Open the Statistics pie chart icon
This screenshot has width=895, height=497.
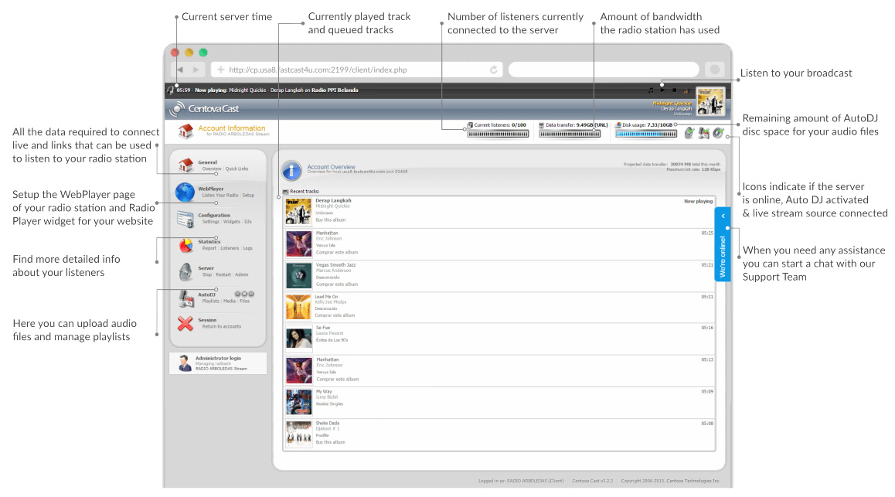185,245
